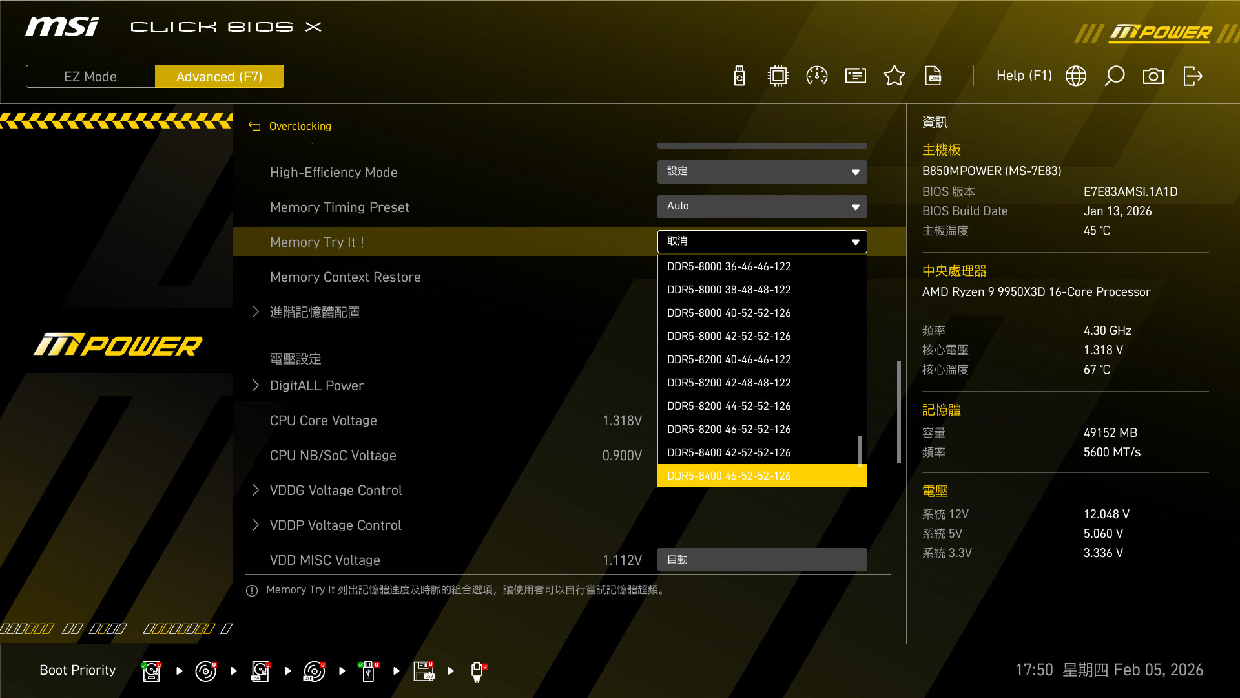Open Memory Timing Preset dropdown

click(762, 207)
